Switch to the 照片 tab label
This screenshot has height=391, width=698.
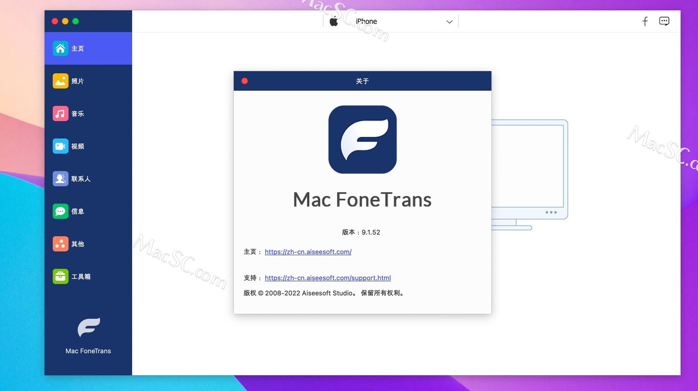tap(78, 81)
